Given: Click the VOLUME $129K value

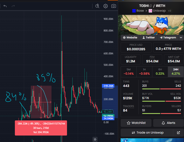Looking at the screenshot, I should coord(128,98).
